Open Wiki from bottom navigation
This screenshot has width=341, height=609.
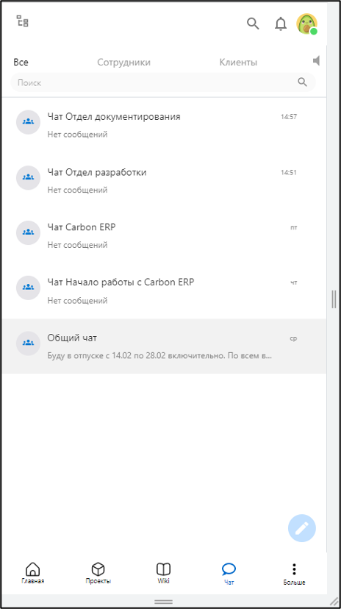pos(163,573)
